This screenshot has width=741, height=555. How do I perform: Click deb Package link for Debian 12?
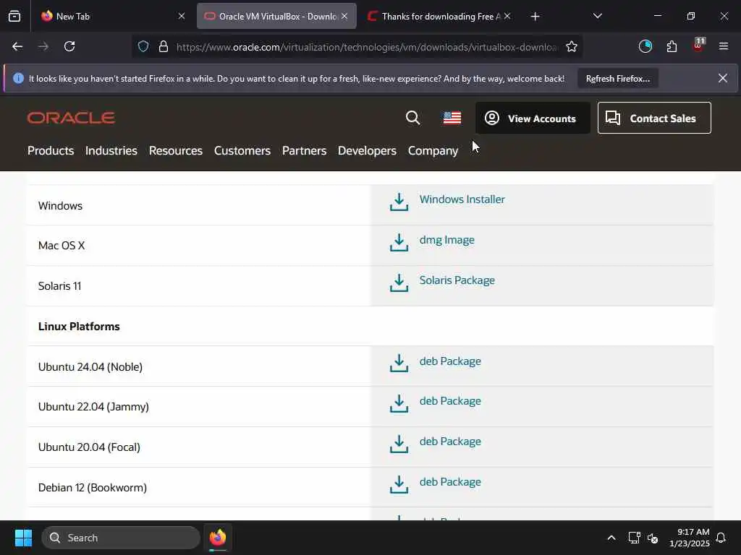[x=450, y=482]
